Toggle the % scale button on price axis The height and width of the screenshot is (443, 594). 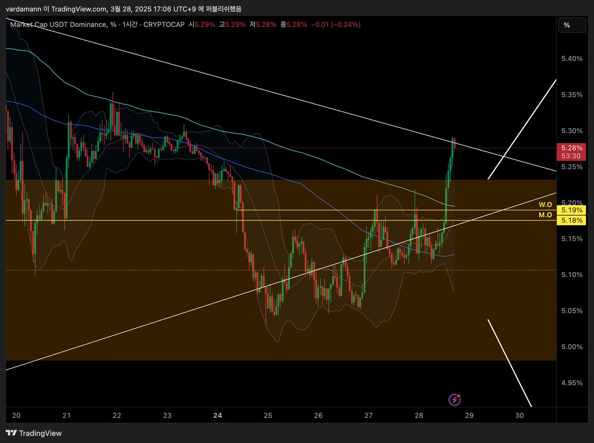[573, 25]
